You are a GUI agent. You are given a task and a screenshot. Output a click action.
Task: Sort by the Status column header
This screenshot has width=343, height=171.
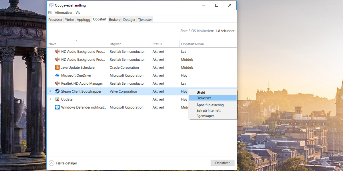tap(157, 44)
